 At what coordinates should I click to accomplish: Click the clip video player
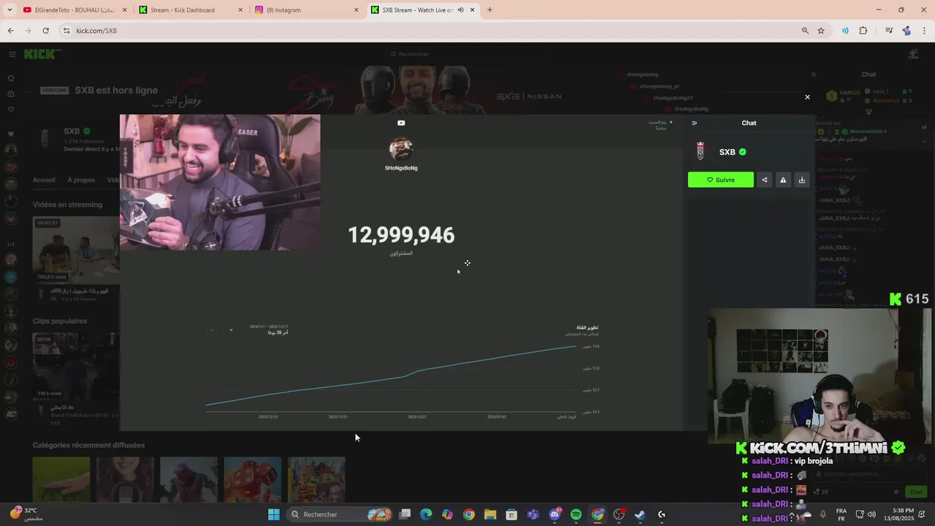tap(401, 272)
